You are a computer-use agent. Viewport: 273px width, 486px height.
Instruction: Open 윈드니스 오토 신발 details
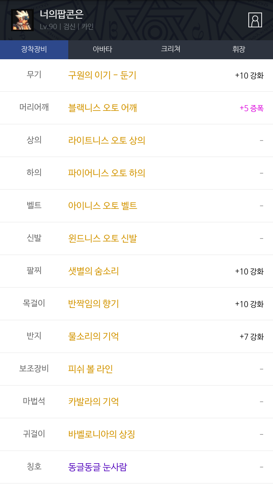(102, 238)
